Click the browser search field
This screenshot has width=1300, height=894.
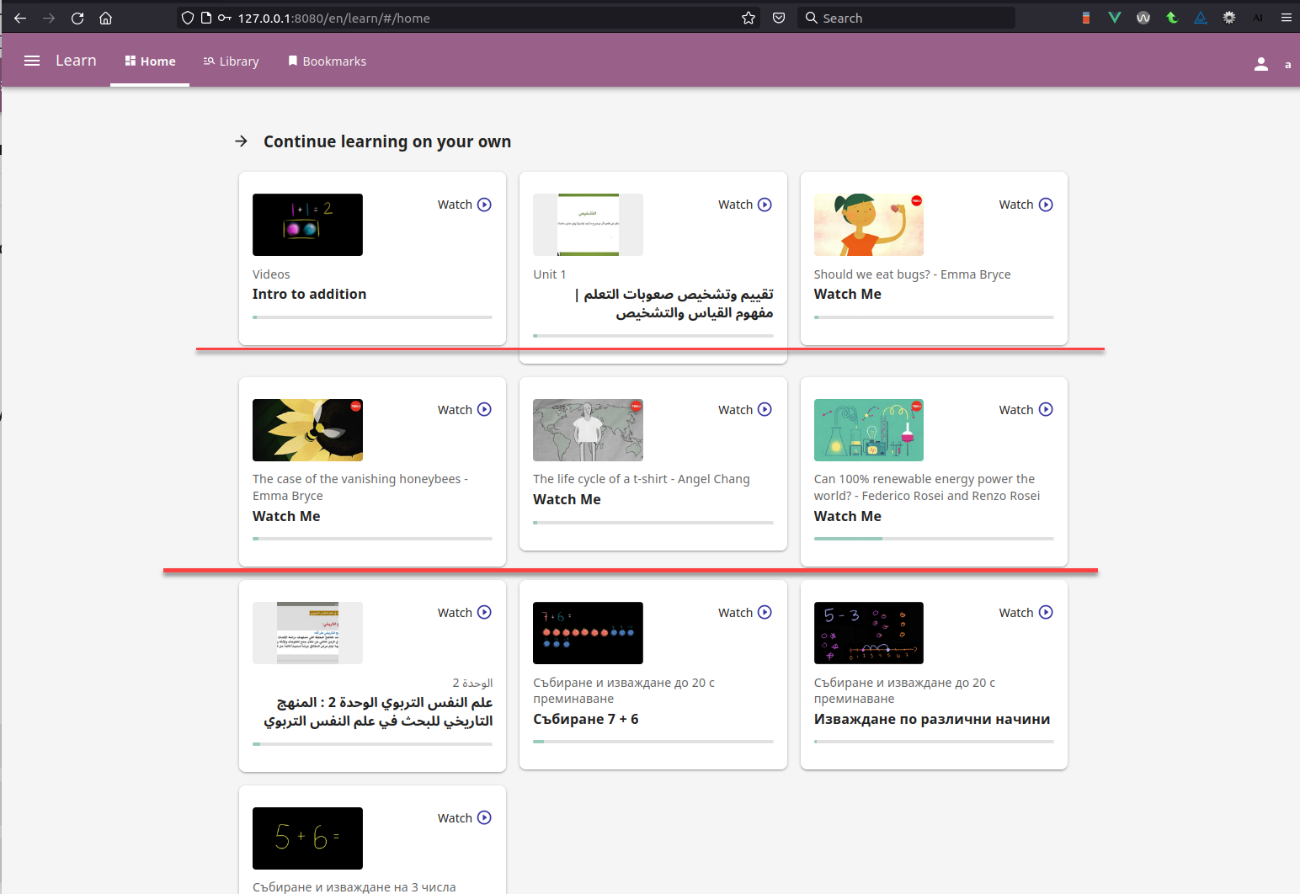pyautogui.click(x=907, y=18)
